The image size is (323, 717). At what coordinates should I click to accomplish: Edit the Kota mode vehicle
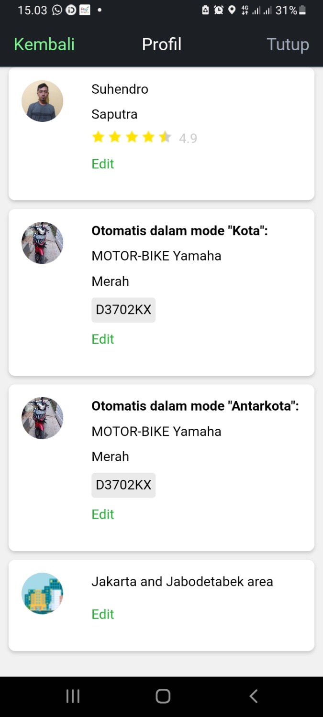click(x=103, y=339)
